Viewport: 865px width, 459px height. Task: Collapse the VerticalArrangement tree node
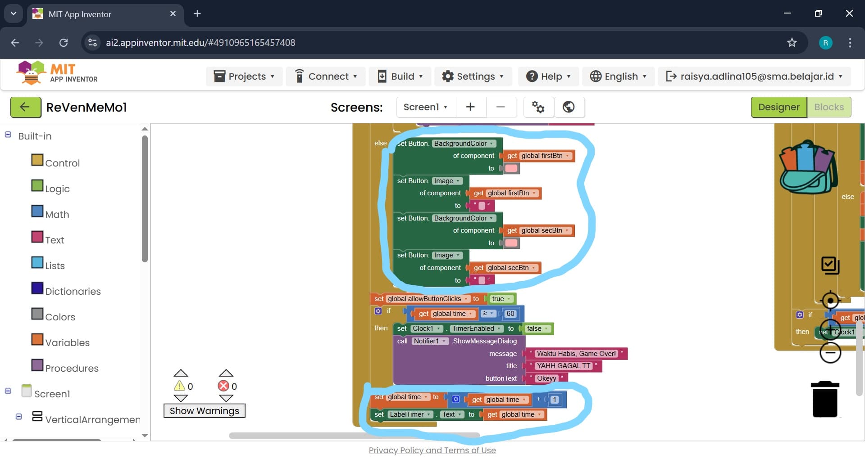18,417
